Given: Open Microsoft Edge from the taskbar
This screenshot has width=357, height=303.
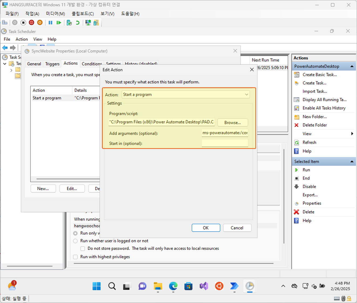Looking at the screenshot, I should 173,286.
